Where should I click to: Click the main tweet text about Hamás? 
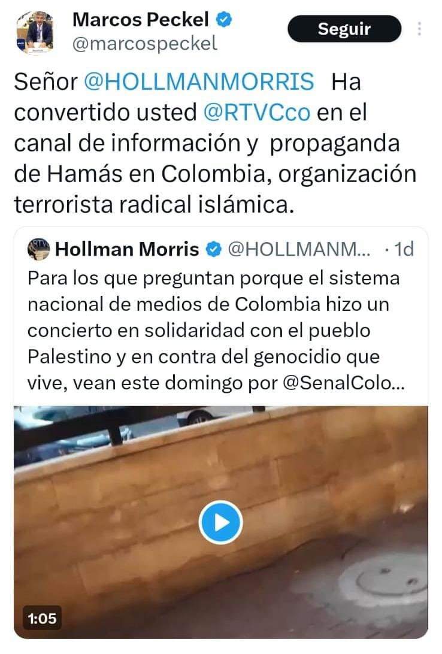(x=215, y=143)
